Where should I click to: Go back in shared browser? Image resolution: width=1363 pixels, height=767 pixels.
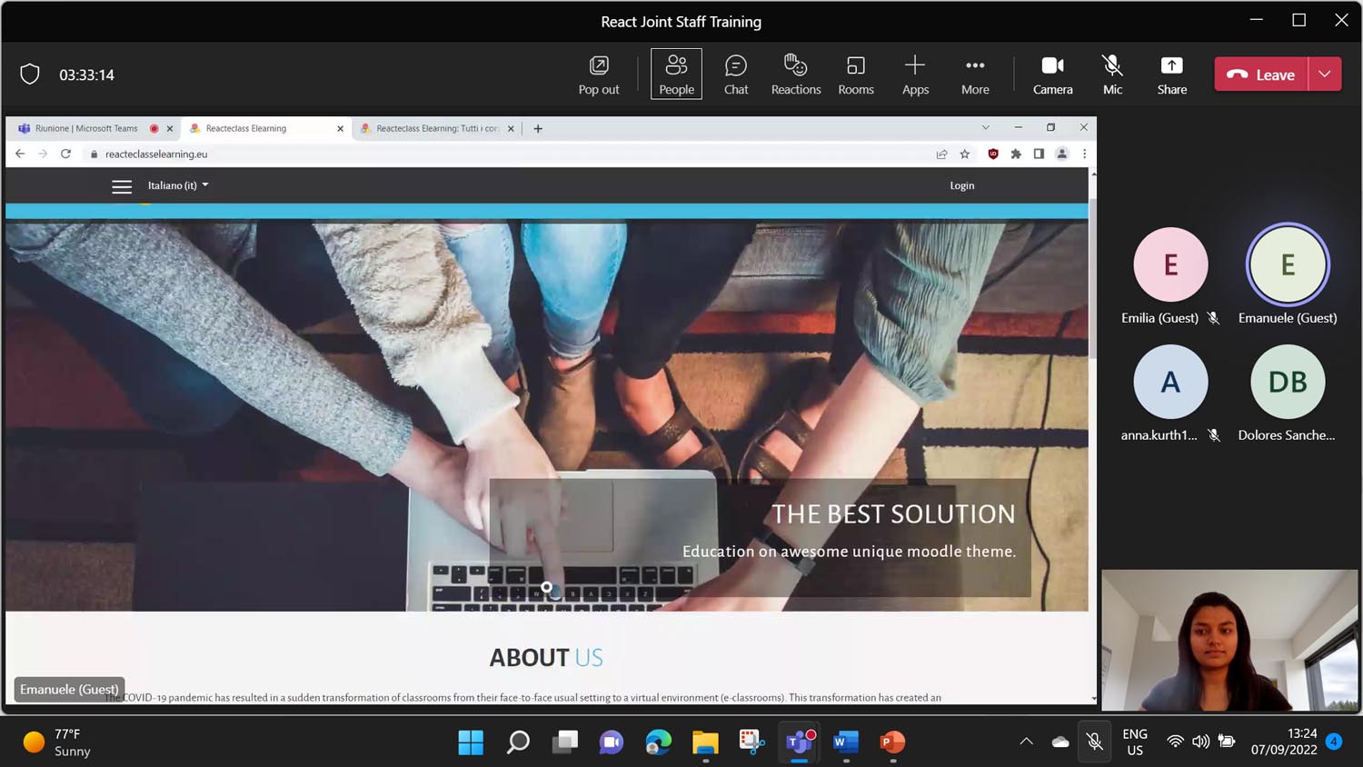click(x=20, y=154)
